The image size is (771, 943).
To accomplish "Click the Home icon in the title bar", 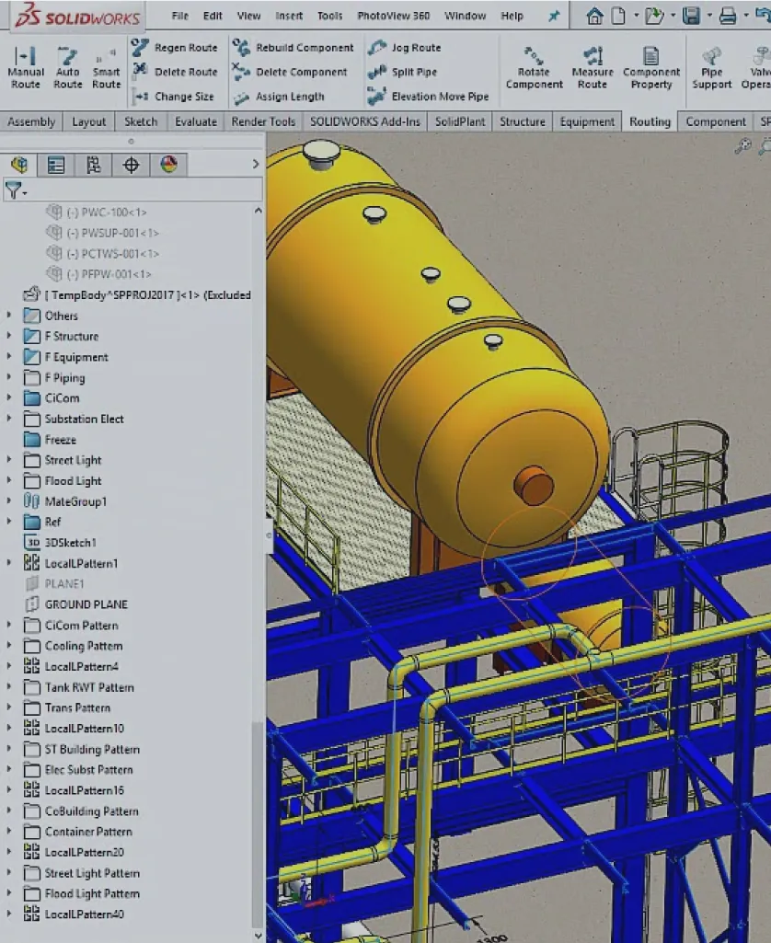I will coord(594,17).
